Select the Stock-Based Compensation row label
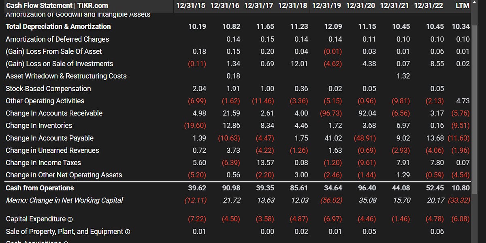Image resolution: width=486 pixels, height=243 pixels. click(48, 88)
